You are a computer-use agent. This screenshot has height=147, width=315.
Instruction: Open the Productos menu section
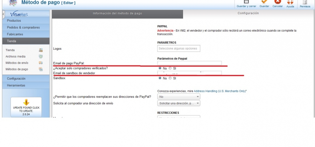26,21
